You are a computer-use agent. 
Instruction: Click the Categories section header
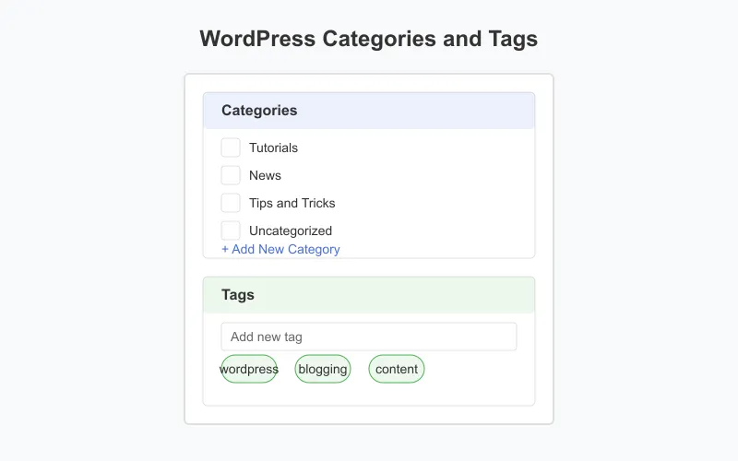[x=369, y=111]
